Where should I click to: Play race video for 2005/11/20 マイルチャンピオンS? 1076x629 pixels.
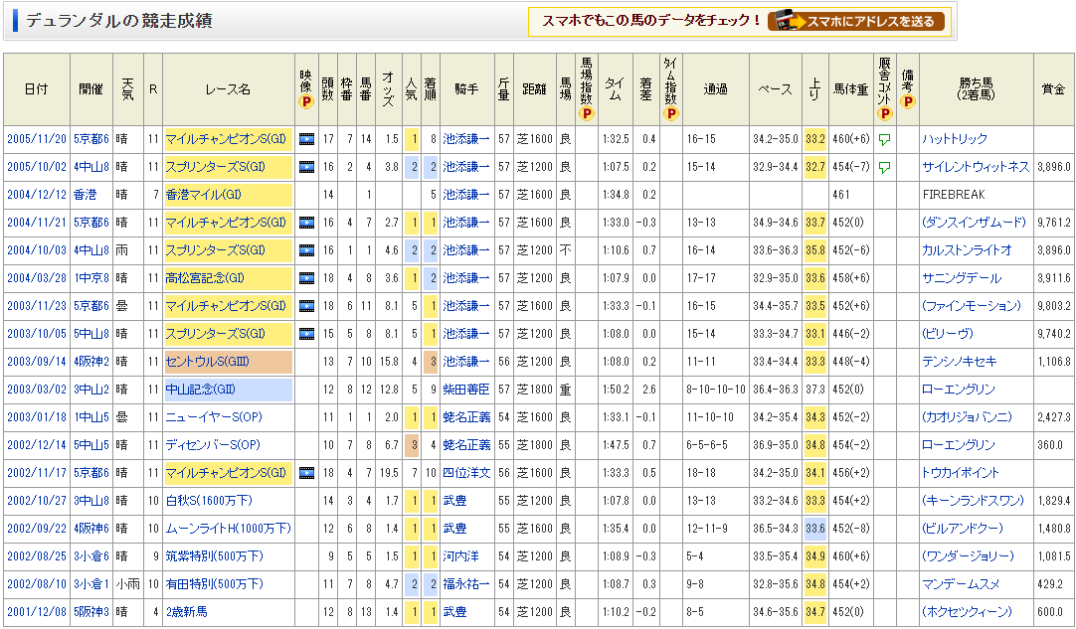point(306,139)
